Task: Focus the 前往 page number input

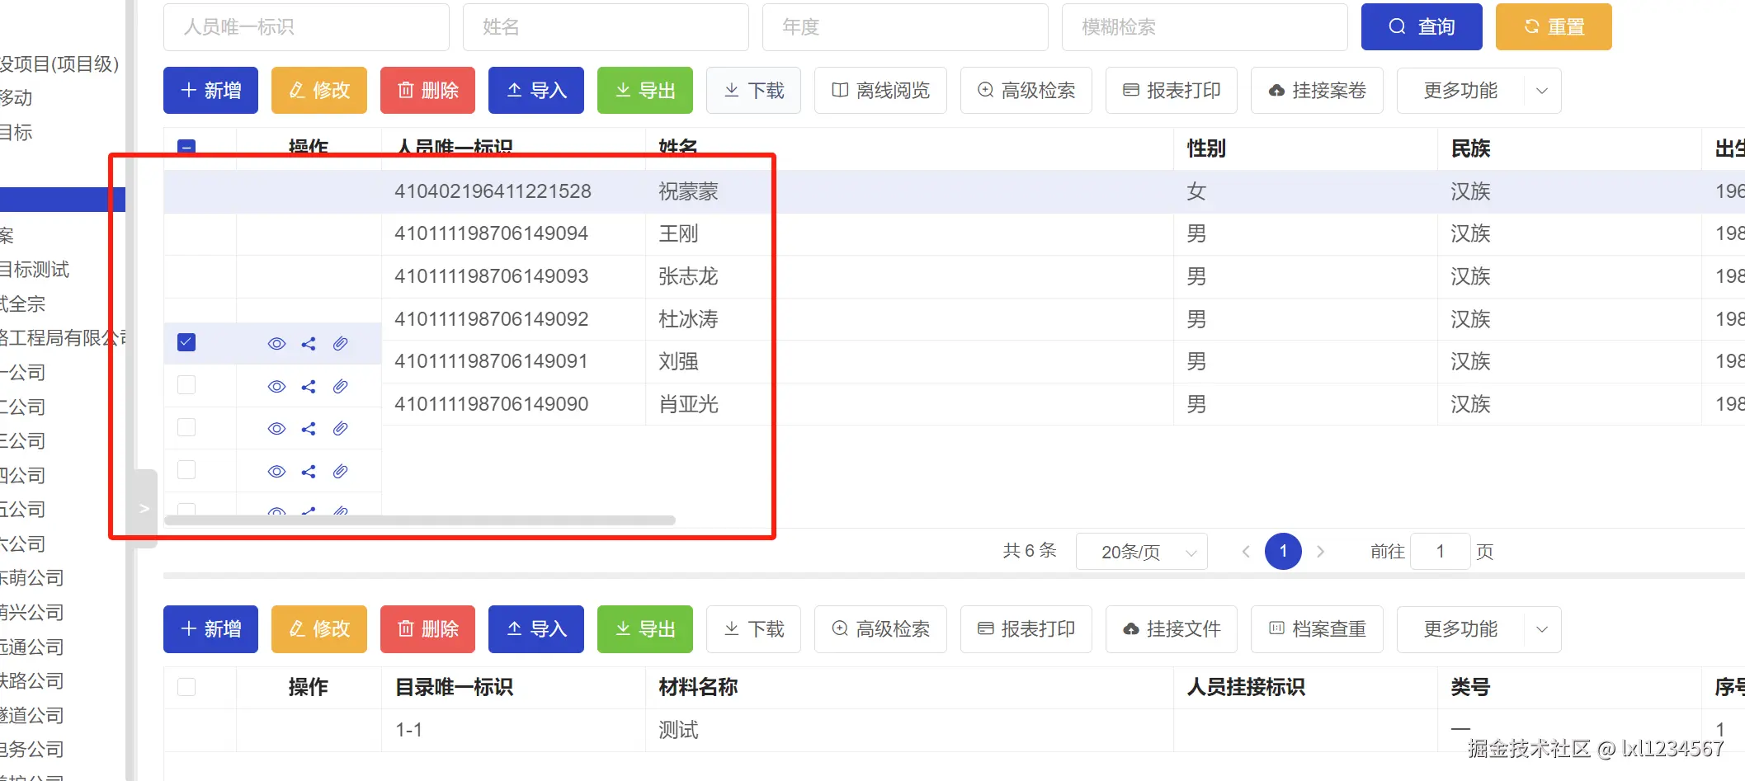Action: click(1441, 551)
